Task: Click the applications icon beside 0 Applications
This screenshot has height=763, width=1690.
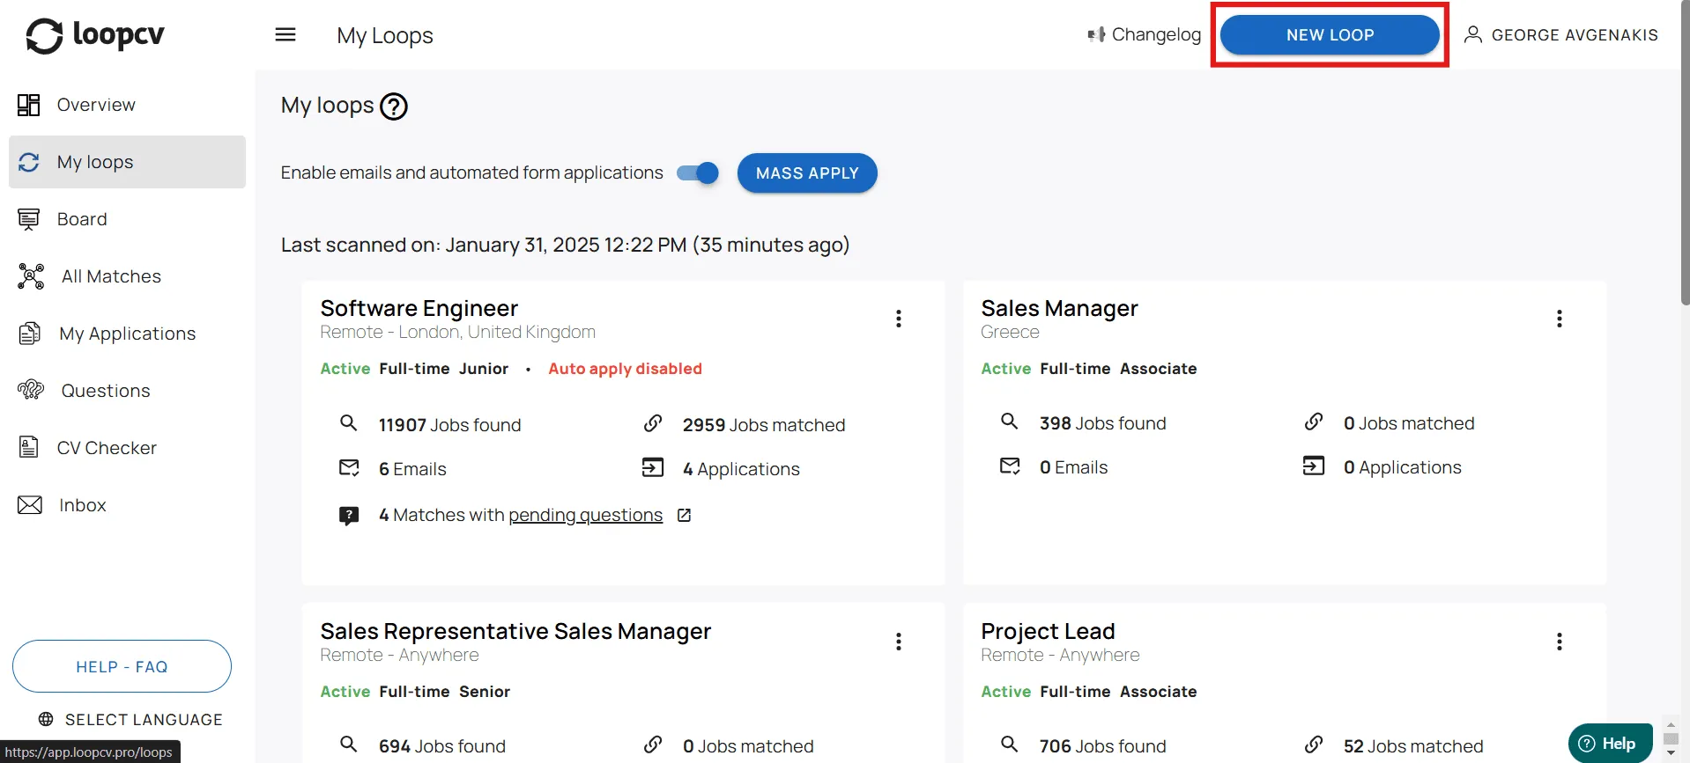Action: (1314, 466)
